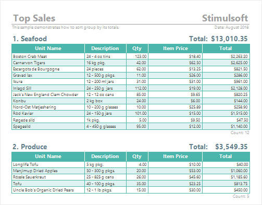Click the total '$1,515.00' cell
This screenshot has height=205, width=262.
(226, 113)
